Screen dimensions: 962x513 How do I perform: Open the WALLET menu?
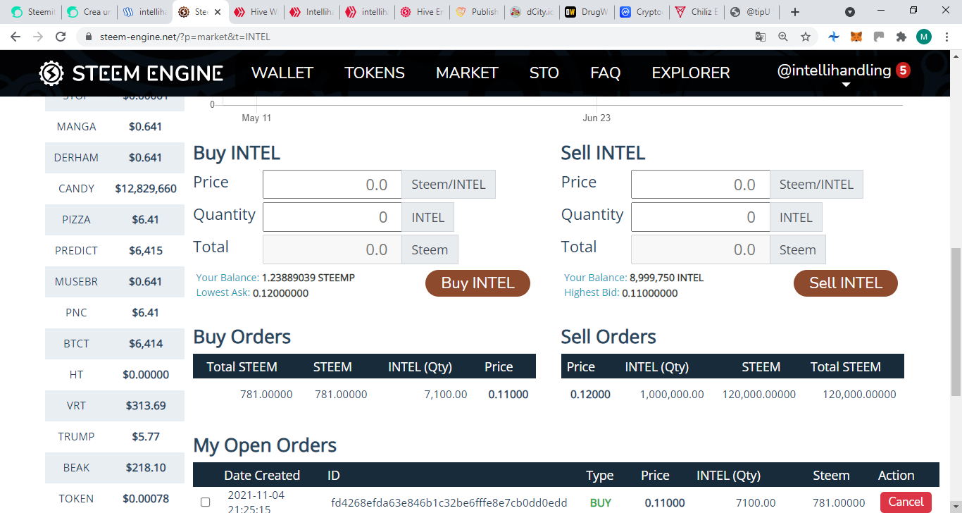[282, 73]
